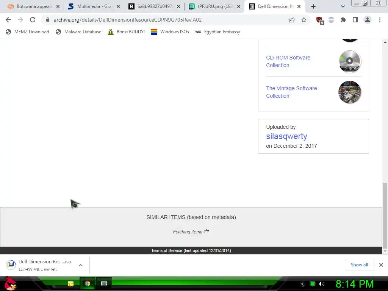This screenshot has height=291, width=388.
Task: Expand the download item options chevron
Action: 80,265
